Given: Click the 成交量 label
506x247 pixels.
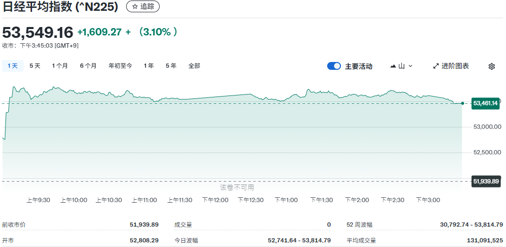Looking at the screenshot, I should click(183, 224).
